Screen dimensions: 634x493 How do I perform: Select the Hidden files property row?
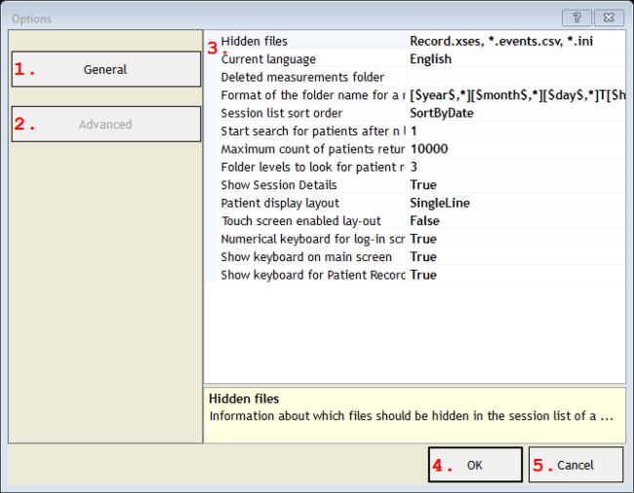[x=310, y=41]
